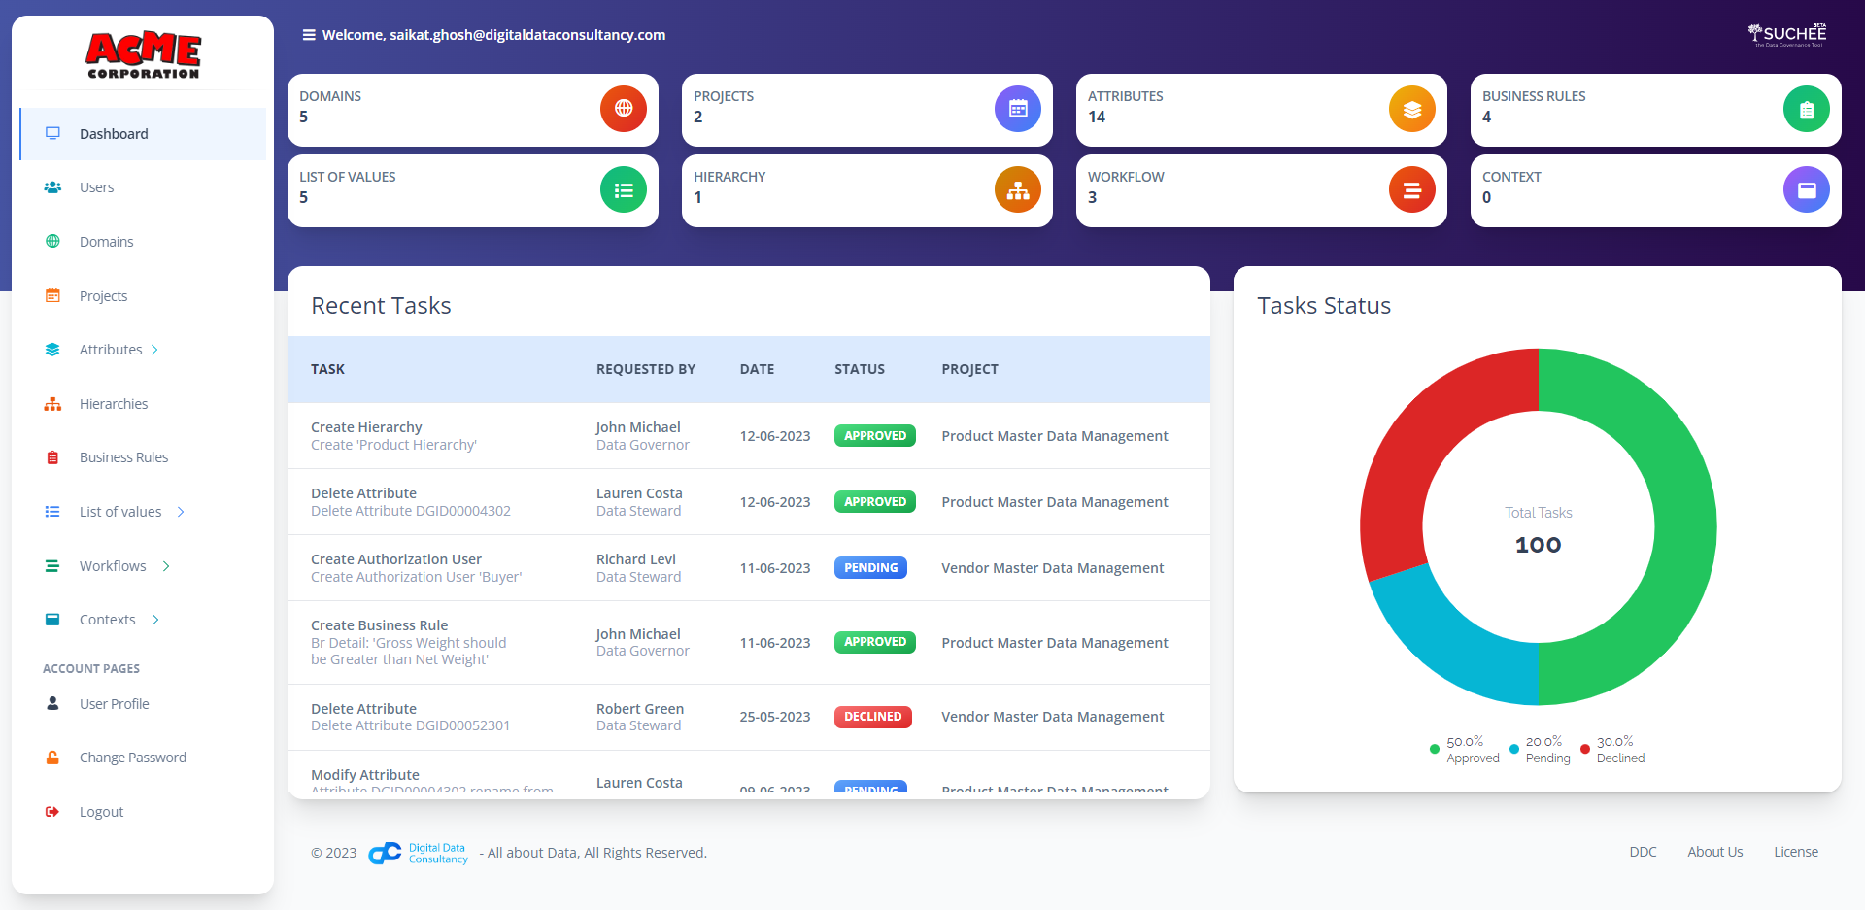Click the list icon on List of Values card
This screenshot has height=910, width=1865.
(623, 189)
